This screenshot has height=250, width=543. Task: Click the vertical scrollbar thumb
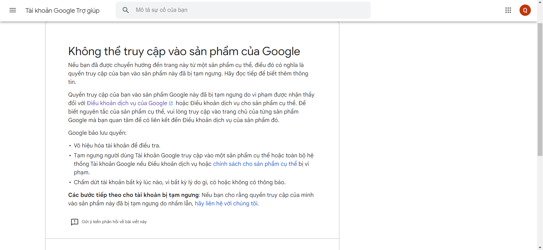(x=540, y=89)
